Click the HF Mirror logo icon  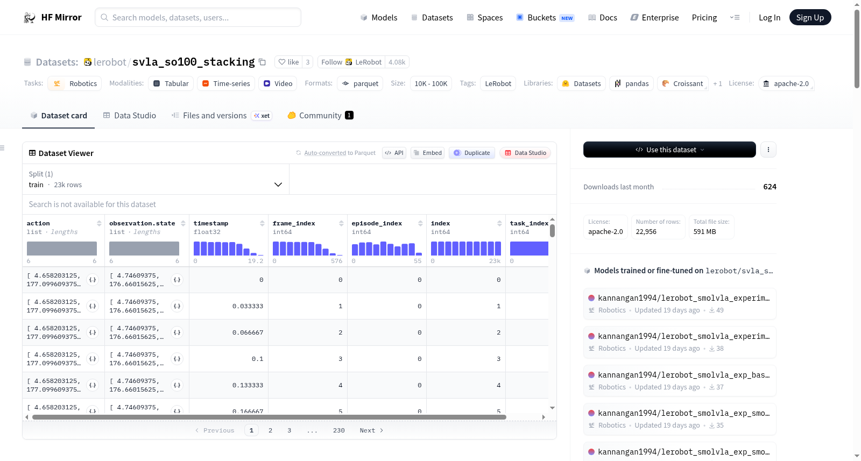(x=30, y=18)
